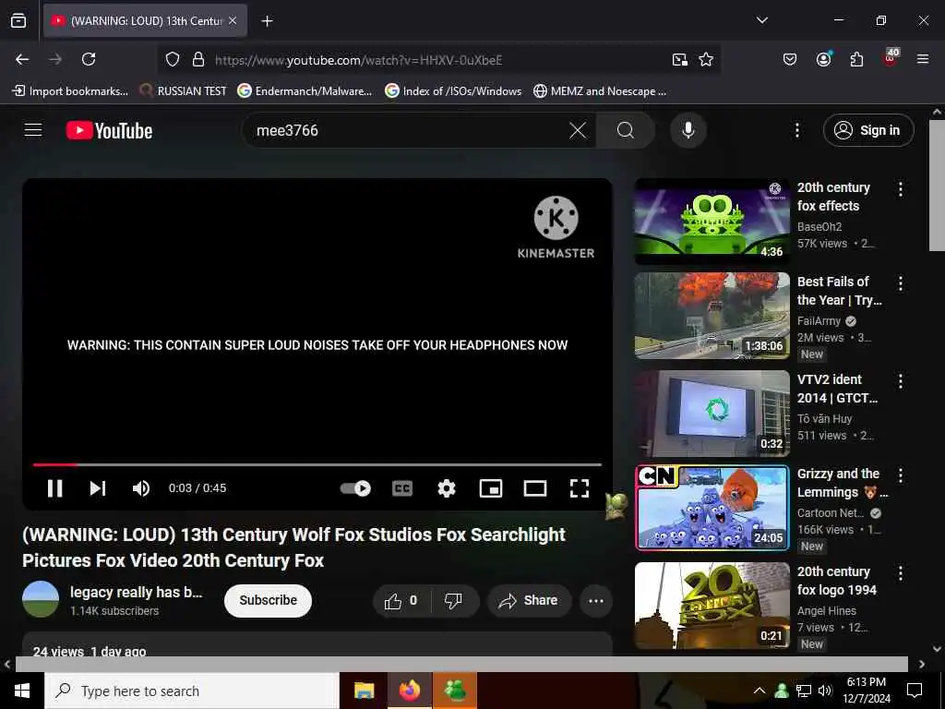Viewport: 945px width, 709px height.
Task: Open channel name 'legacy really has b...'
Action: (137, 592)
